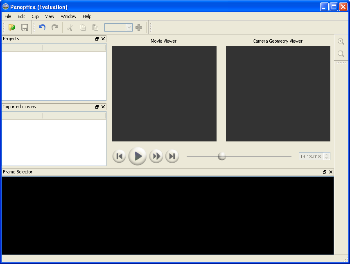The width and height of the screenshot is (350, 264).
Task: Click the Zoom out magnifier icon
Action: coord(341,54)
